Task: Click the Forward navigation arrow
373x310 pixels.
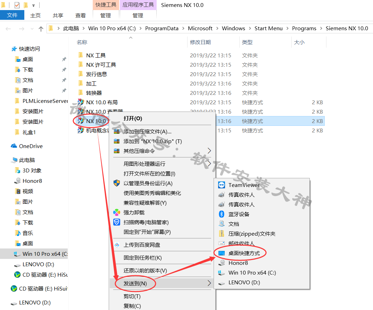Action: [22, 29]
